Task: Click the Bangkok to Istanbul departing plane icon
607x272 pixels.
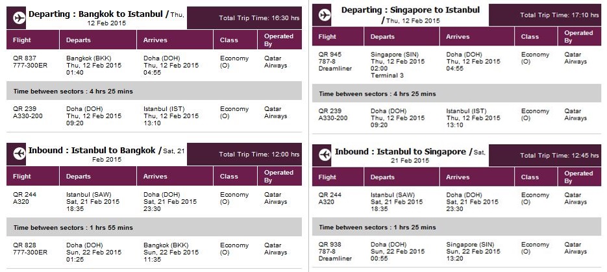Action: (x=19, y=18)
